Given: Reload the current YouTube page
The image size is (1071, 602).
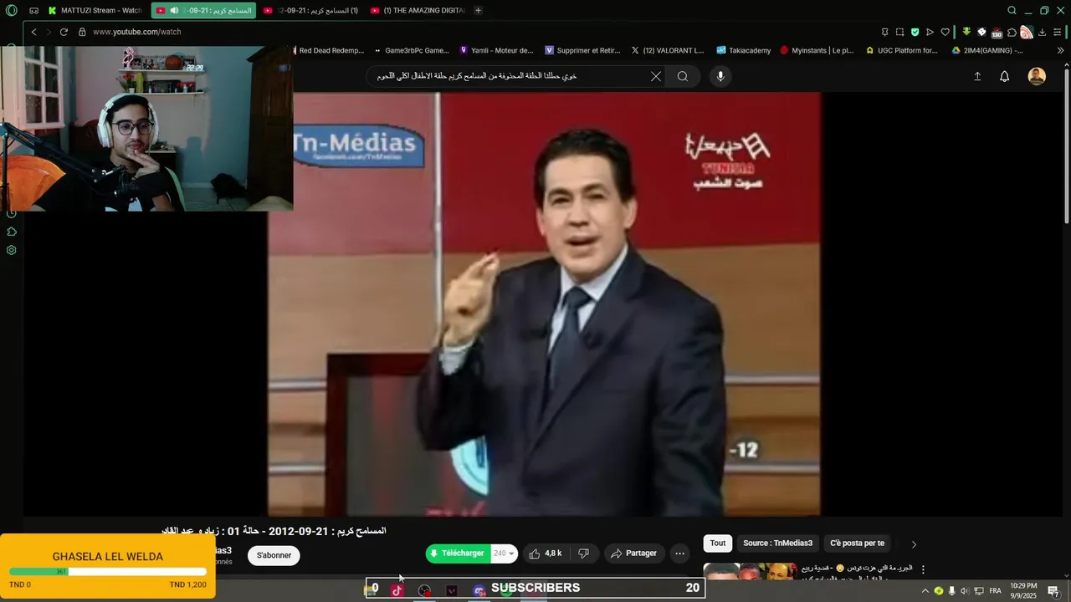Looking at the screenshot, I should [x=64, y=32].
